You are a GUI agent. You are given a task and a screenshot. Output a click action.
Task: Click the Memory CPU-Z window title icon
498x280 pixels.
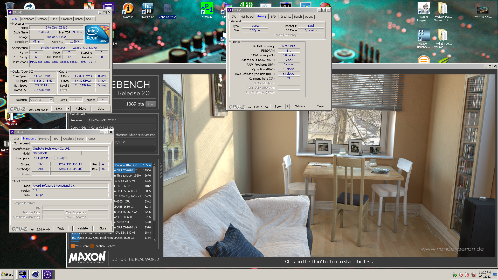pyautogui.click(x=230, y=10)
